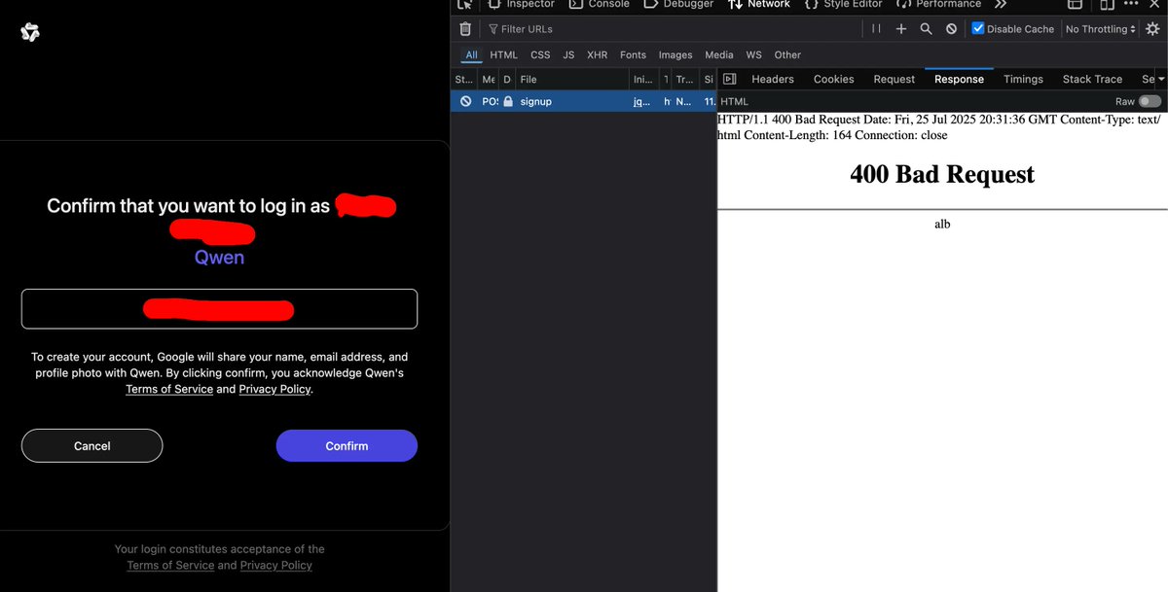Click the purple Qwen app name
The height and width of the screenshot is (592, 1168).
[x=220, y=258]
